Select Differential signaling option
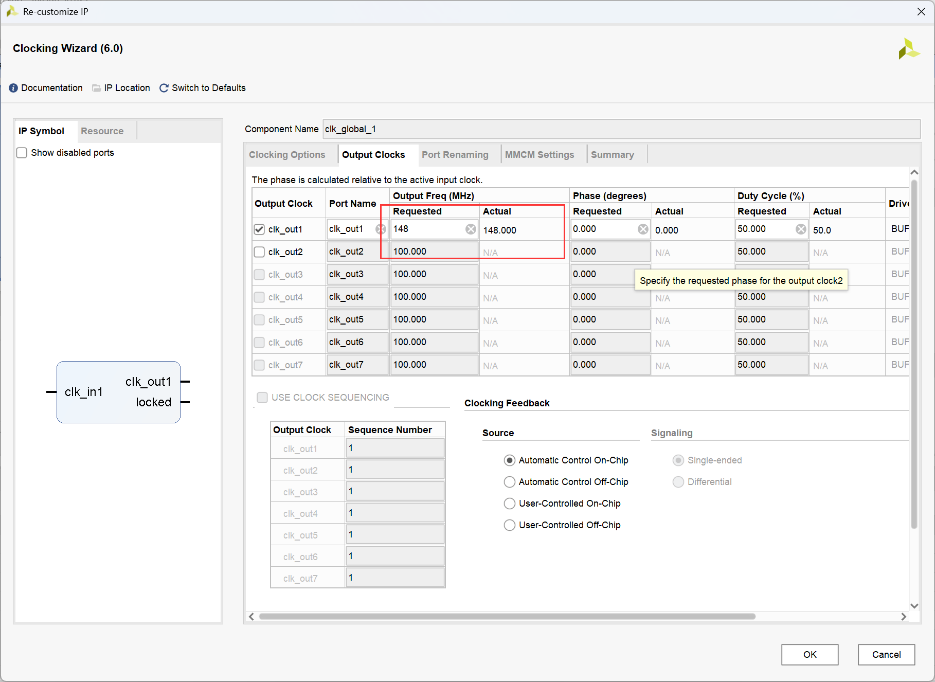935x682 pixels. [678, 482]
